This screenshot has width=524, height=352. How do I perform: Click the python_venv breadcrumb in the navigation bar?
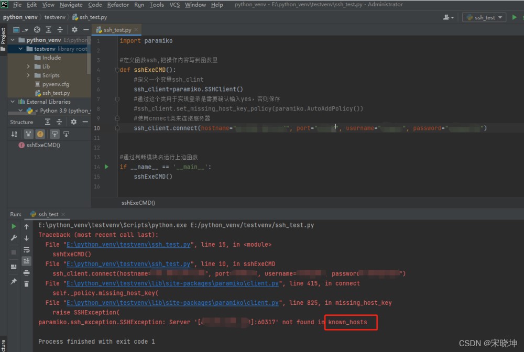20,17
